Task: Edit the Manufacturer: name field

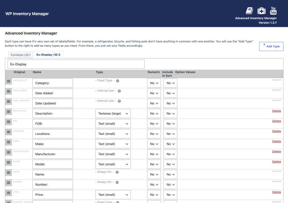Action: [53, 154]
